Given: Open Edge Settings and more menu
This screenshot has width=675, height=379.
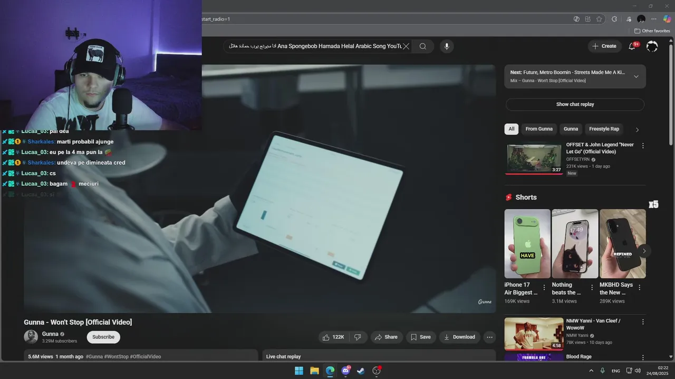Looking at the screenshot, I should coord(654,19).
